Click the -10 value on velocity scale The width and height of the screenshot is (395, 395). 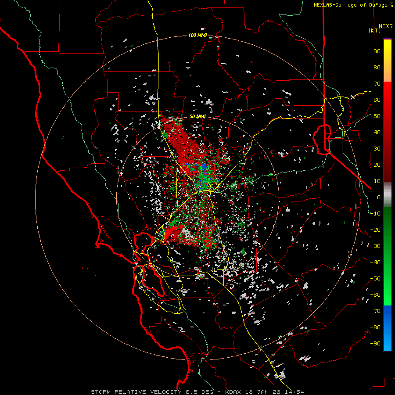pyautogui.click(x=375, y=214)
